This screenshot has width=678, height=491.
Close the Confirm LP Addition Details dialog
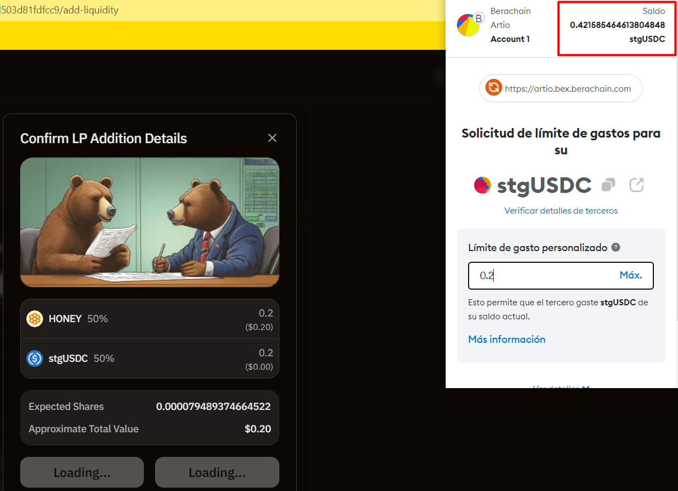click(x=272, y=138)
